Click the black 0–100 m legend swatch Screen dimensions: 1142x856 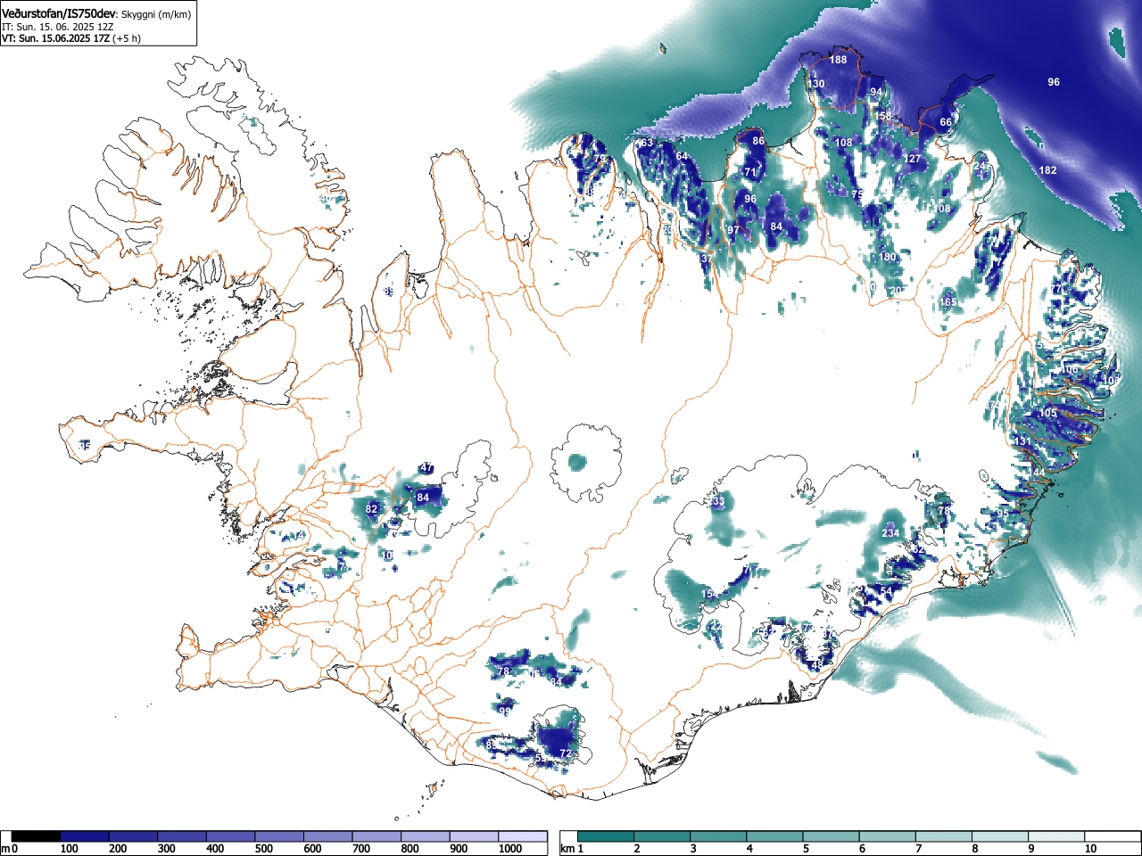tap(37, 836)
